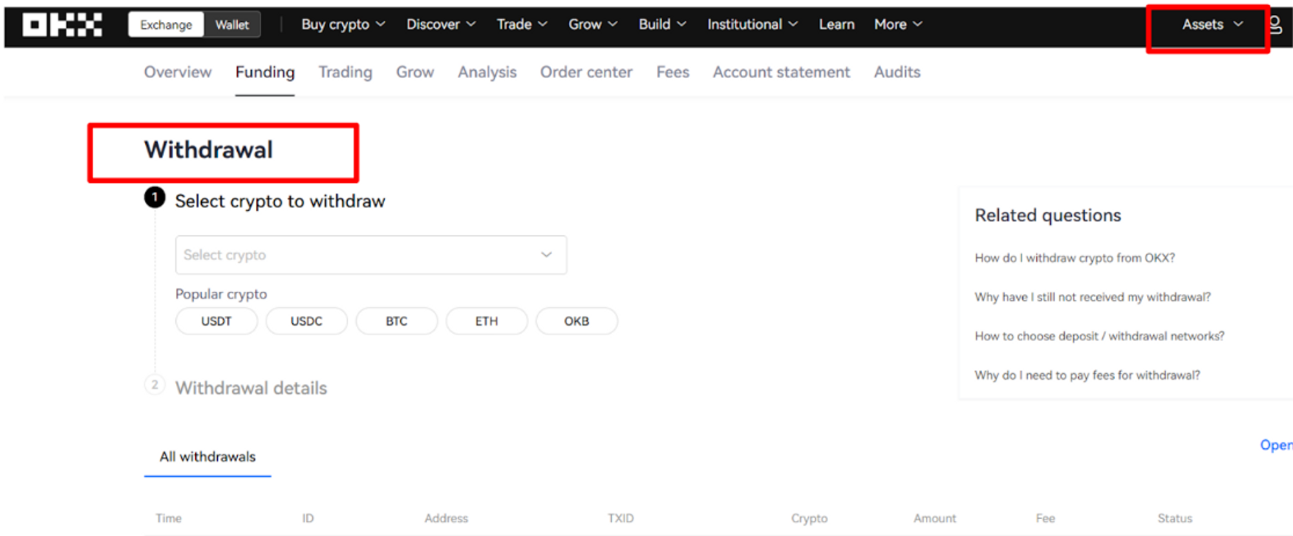Switch to Exchange mode
This screenshot has height=536, width=1293.
(166, 25)
